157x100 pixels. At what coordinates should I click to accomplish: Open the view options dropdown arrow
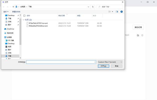pos(113,12)
